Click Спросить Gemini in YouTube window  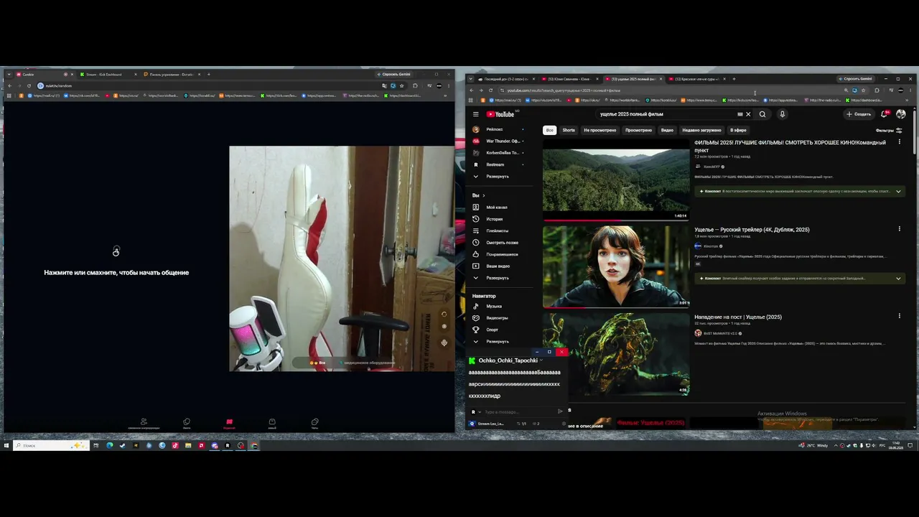[x=855, y=79]
